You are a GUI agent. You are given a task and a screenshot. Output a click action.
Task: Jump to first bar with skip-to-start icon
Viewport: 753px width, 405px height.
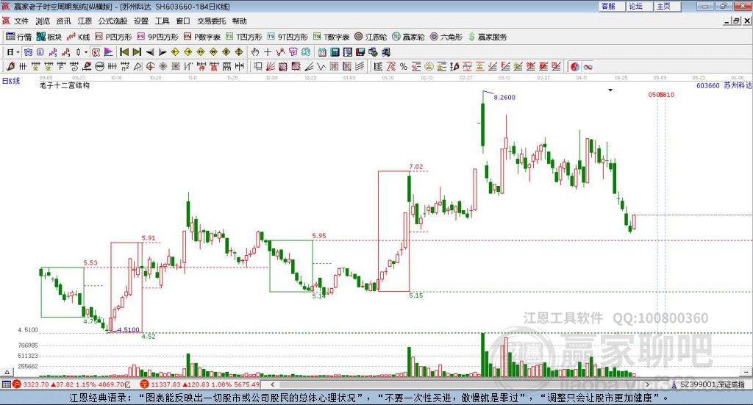pos(124,52)
